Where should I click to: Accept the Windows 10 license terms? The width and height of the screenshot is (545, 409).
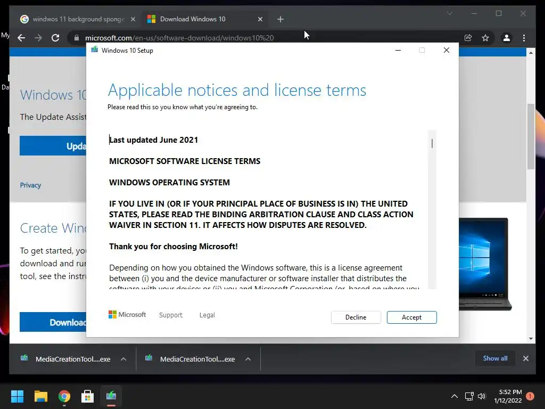(x=411, y=317)
